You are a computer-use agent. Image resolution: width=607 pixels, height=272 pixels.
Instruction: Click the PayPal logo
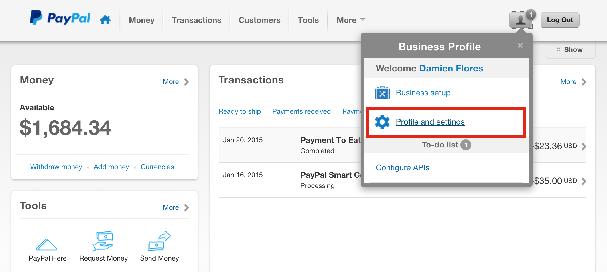tap(60, 18)
